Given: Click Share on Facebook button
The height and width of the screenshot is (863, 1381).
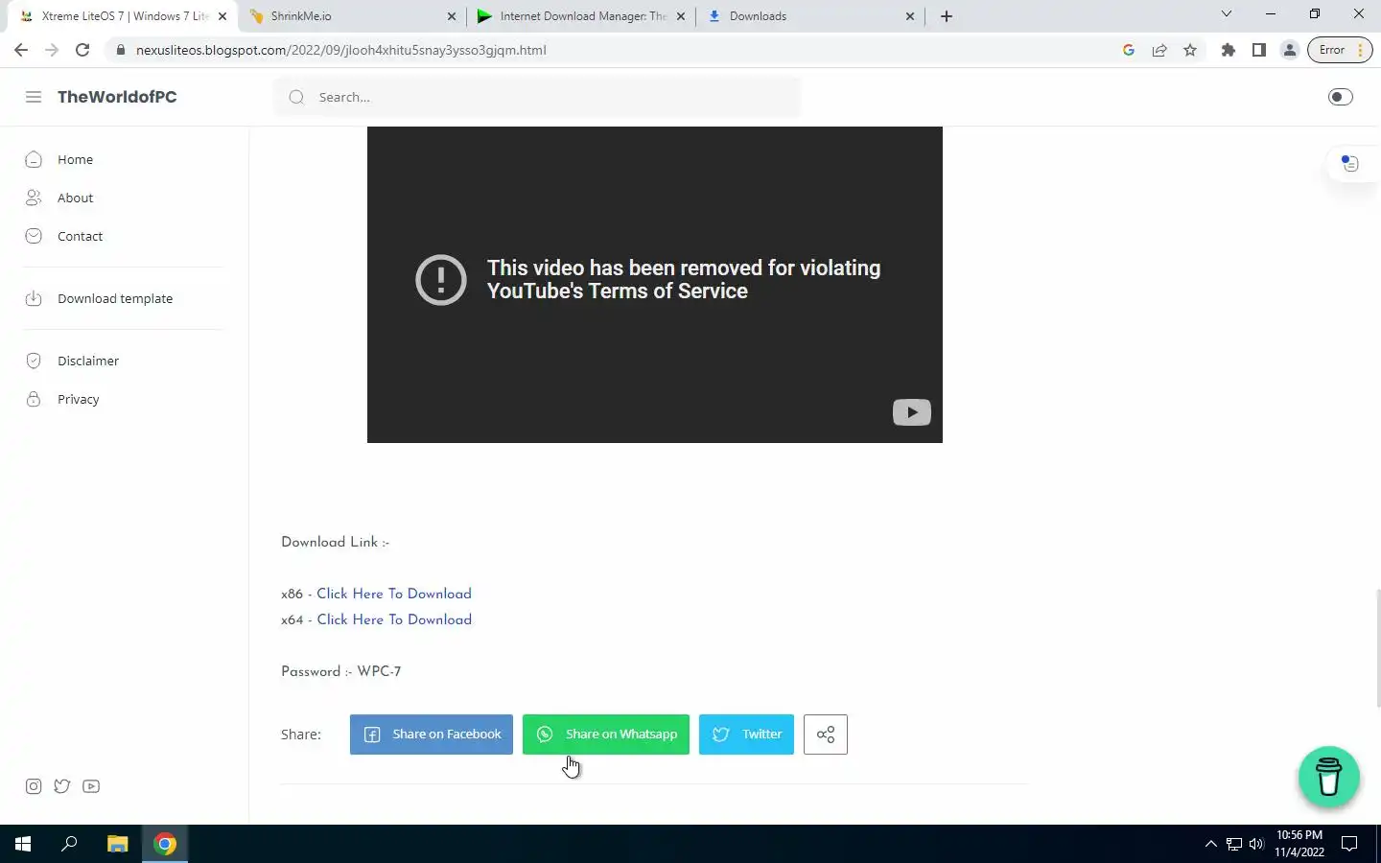Looking at the screenshot, I should click(x=432, y=735).
